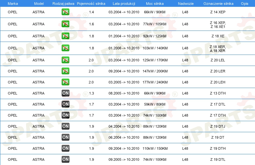Click the petrol fuel icon in the Z 14 XEP row
This screenshot has width=255, height=165.
tap(65, 12)
